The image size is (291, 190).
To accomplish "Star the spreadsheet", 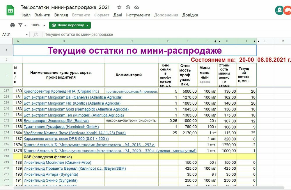I will [119, 7].
